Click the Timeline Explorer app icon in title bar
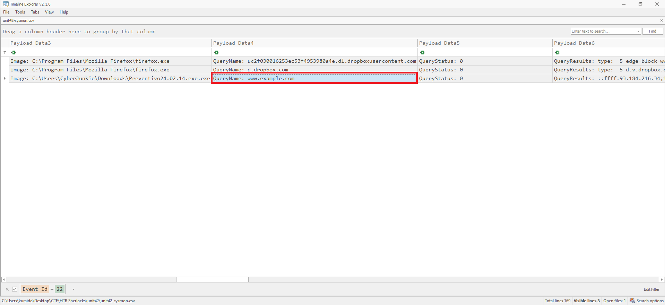 tap(6, 4)
